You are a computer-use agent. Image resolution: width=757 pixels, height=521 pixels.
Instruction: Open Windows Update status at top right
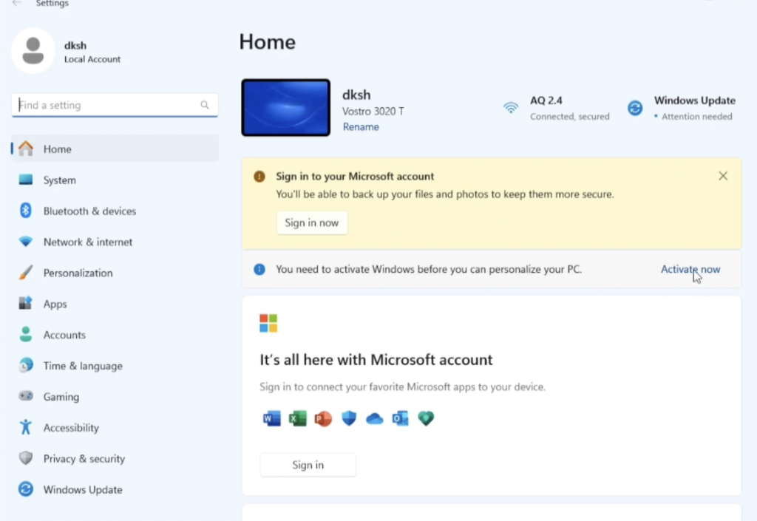tap(680, 108)
